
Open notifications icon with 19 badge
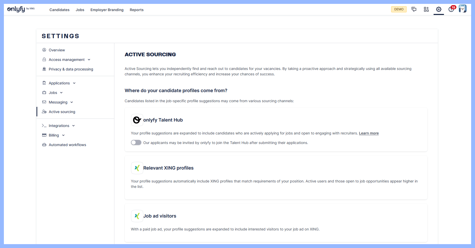coord(451,9)
